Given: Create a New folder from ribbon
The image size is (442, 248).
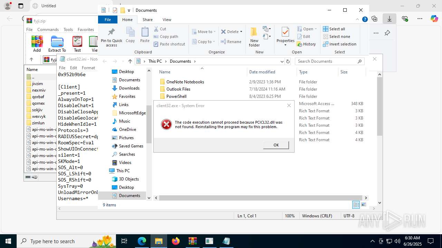Looking at the screenshot, I should 254,37.
